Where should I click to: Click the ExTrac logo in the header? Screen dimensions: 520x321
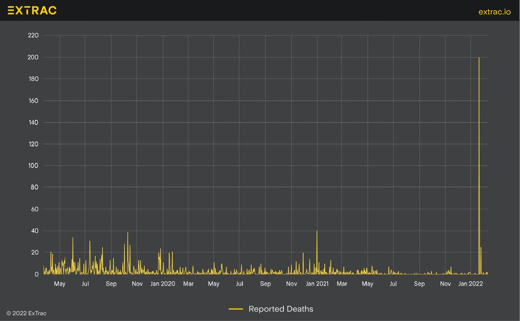[32, 11]
